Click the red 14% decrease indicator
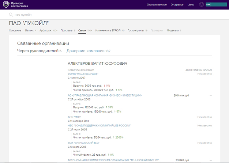The width and height of the screenshot is (229, 163). pyautogui.click(x=107, y=86)
